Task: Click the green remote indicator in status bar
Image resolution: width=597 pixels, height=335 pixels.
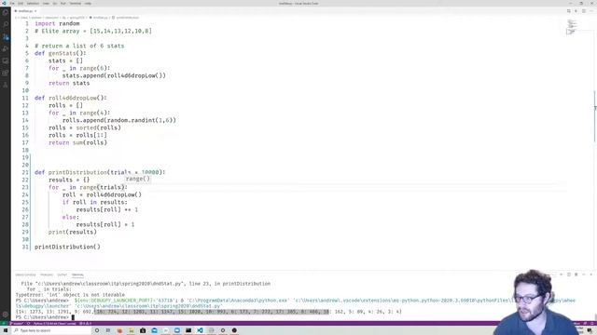Action: (x=4, y=324)
